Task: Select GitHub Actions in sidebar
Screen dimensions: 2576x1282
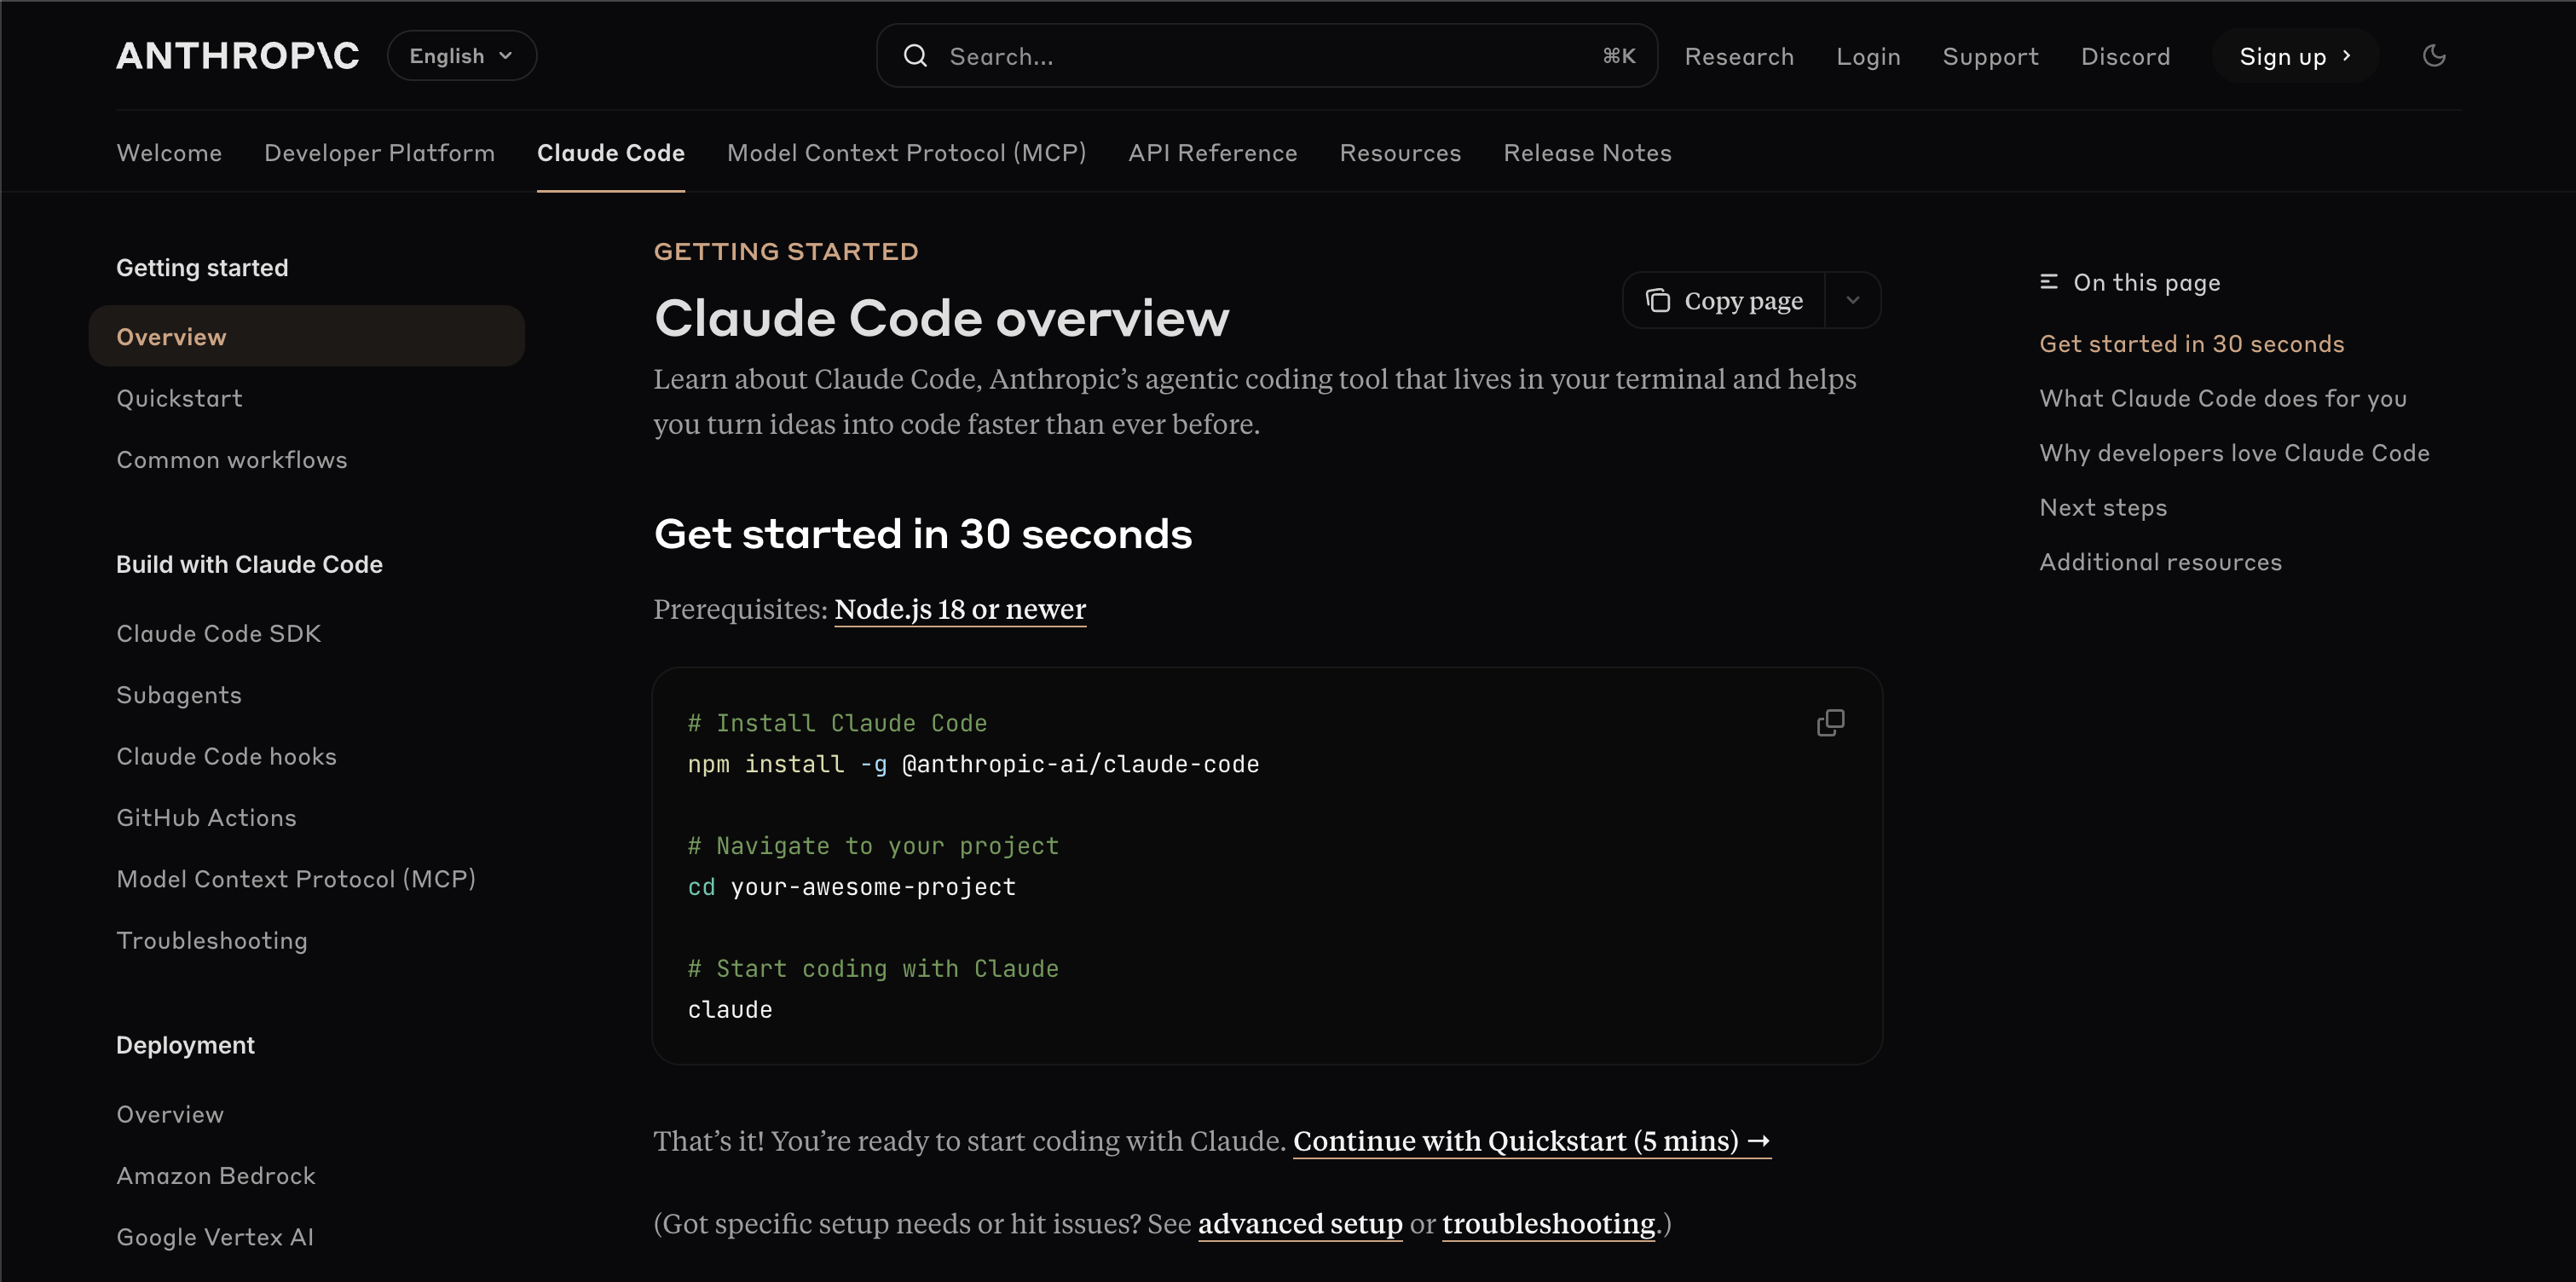Action: (x=206, y=818)
